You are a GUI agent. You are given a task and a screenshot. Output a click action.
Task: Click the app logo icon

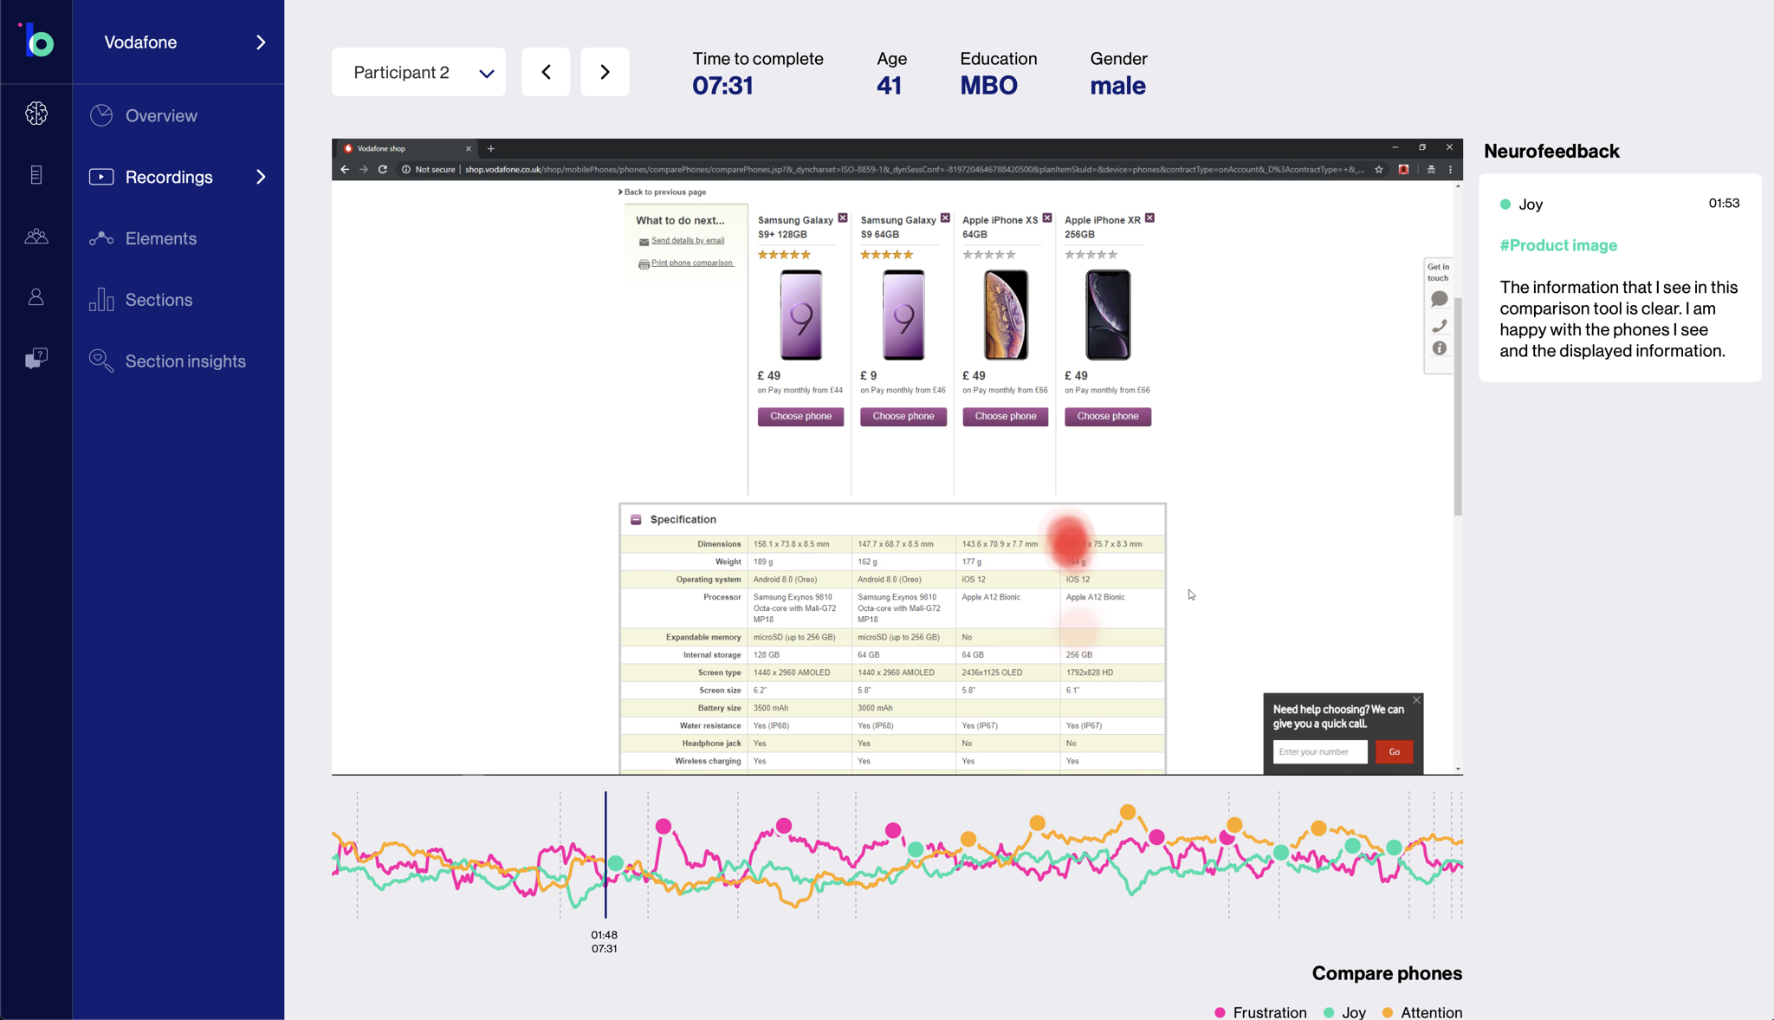(36, 41)
